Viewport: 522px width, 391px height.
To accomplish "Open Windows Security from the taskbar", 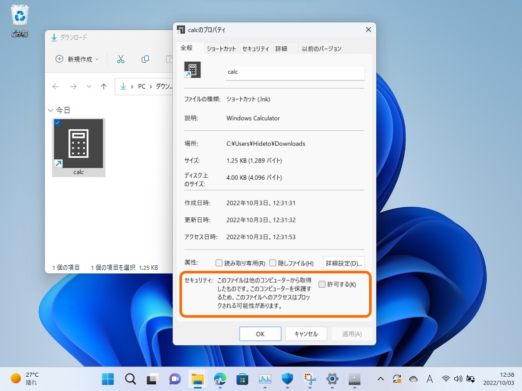I will click(287, 379).
